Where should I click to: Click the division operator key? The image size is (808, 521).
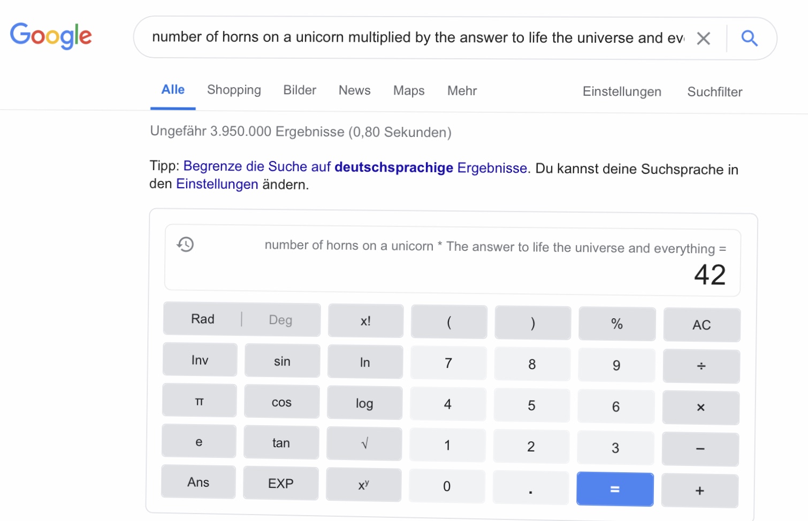pos(701,366)
